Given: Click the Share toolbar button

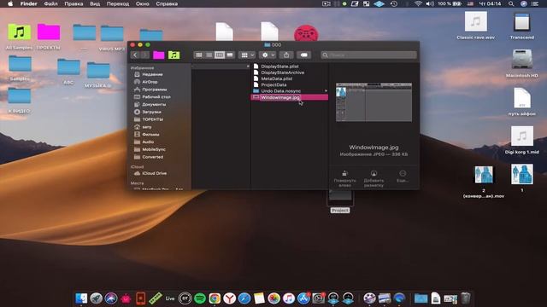Looking at the screenshot, I should click(286, 55).
